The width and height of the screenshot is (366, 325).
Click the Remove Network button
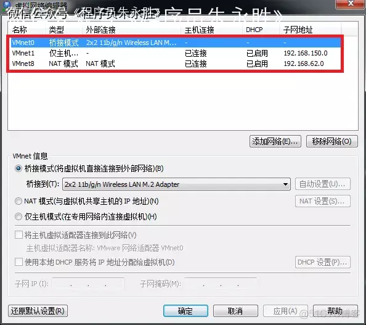(331, 141)
